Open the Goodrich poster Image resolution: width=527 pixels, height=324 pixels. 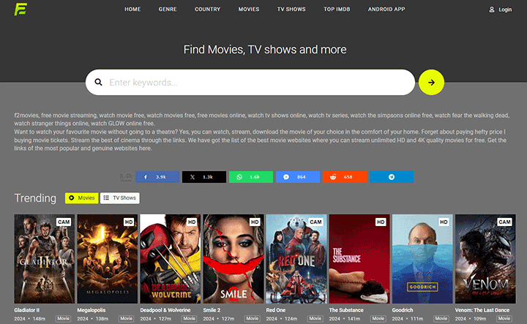coord(422,259)
